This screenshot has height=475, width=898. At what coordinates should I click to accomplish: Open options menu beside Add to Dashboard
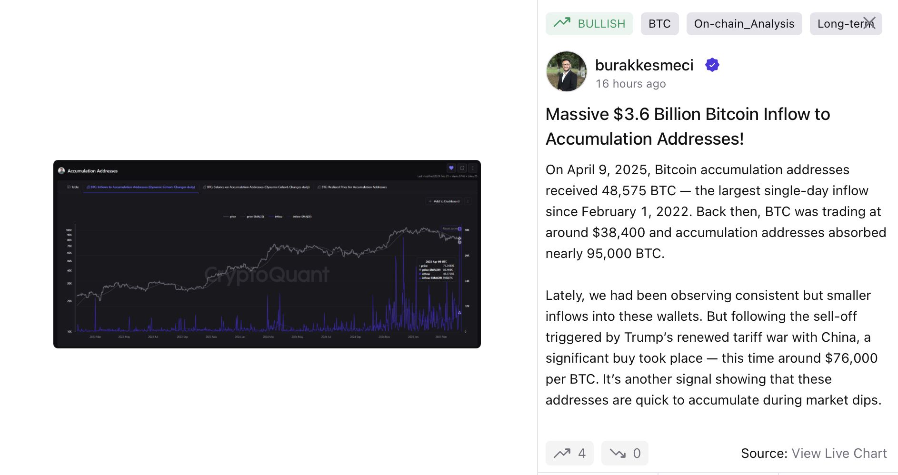pos(468,201)
